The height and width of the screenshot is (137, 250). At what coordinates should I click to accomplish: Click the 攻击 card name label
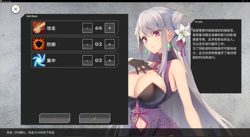pyautogui.click(x=51, y=28)
